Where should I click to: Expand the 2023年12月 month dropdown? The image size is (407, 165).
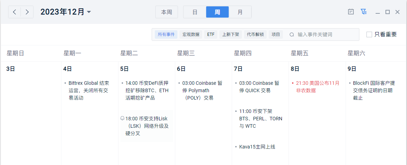(89, 12)
